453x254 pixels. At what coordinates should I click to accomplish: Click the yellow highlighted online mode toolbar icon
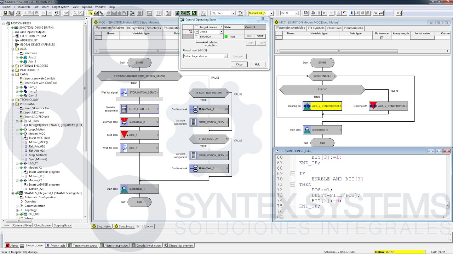pos(91,13)
